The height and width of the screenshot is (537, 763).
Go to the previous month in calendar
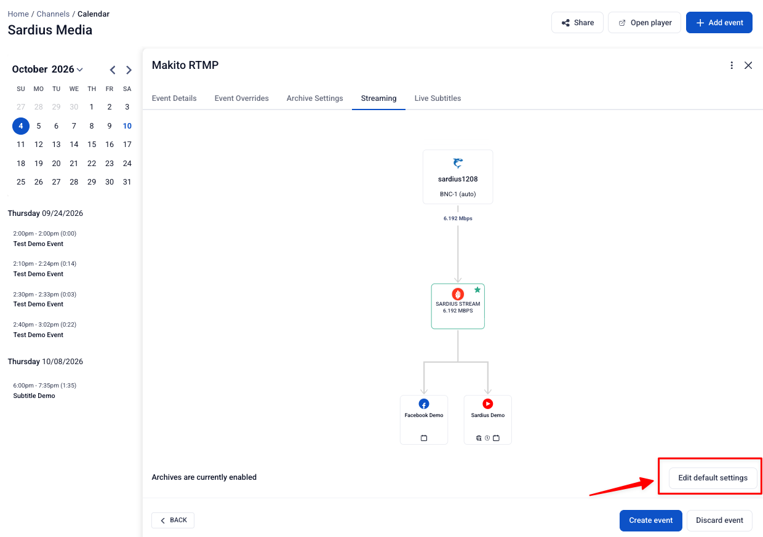click(113, 70)
